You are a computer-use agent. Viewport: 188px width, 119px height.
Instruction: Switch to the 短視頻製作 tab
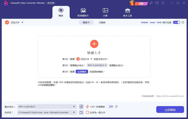click(x=83, y=12)
